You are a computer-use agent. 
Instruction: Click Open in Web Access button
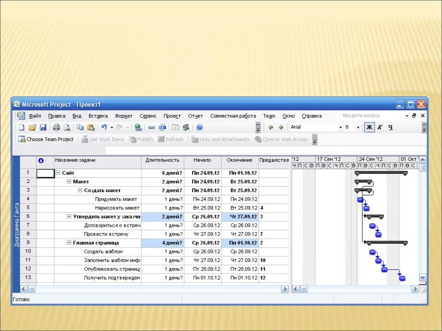tap(281, 139)
